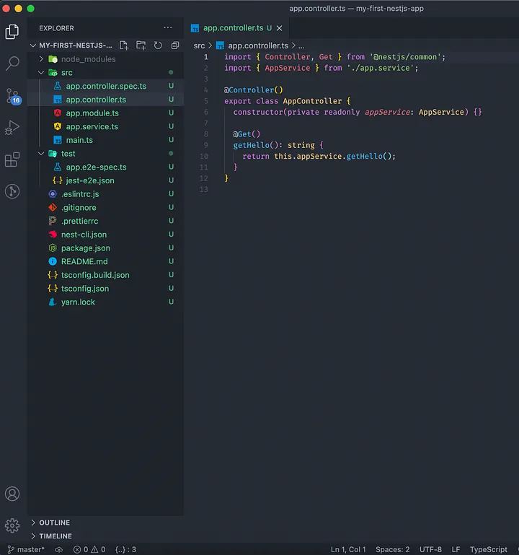
Task: Open Explorer more actions ellipsis menu
Action: point(168,28)
